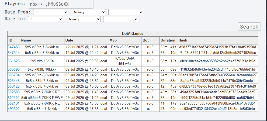Select game name '5x5 xltb 15KKa'
Image resolution: width=267 pixels, height=121 pixels.
(42, 61)
